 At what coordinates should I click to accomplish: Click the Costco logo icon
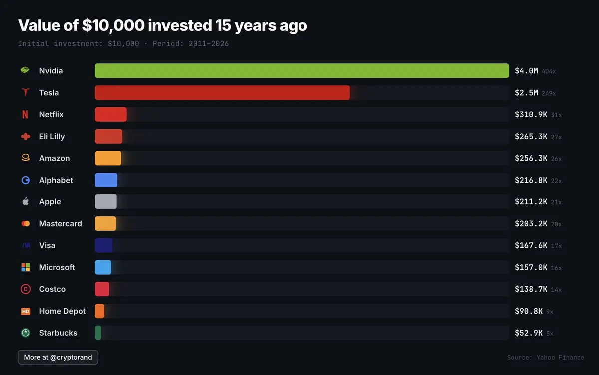(x=25, y=289)
